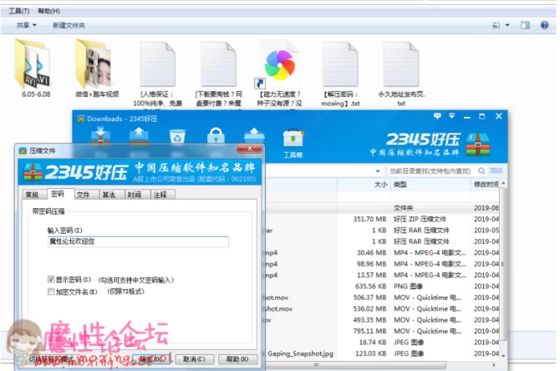The height and width of the screenshot is (371, 560).
Task: Click the 输入密码 password field
Action: [x=138, y=241]
